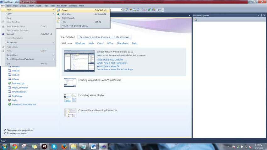This screenshot has width=267, height=150.
Task: Switch to Guidance and Resources tab
Action: (95, 37)
